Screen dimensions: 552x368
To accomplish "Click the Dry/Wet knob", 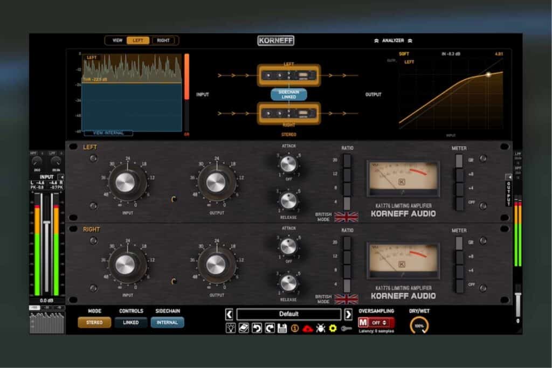I will pyautogui.click(x=419, y=325).
